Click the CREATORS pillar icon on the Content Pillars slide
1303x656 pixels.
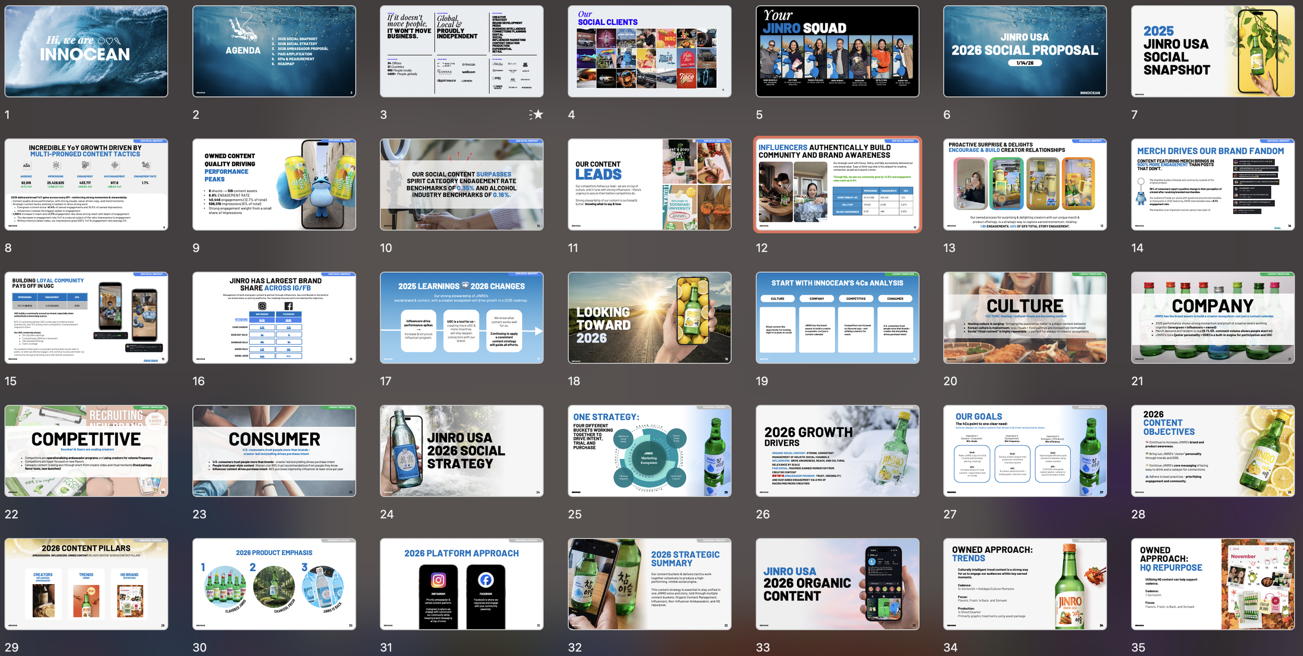(43, 600)
